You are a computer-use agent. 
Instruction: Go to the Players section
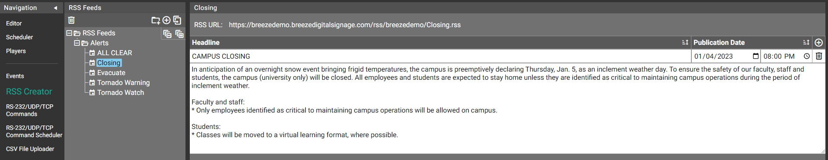[16, 51]
